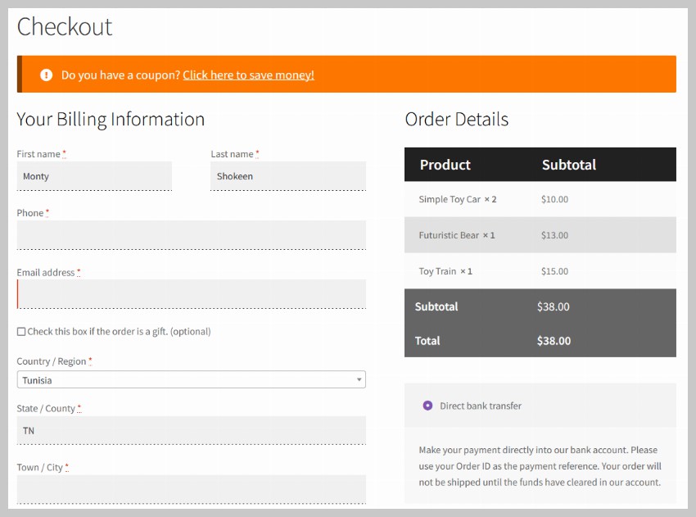Click the Last name field containing Shokeen
Viewport: 696px width, 517px height.
(x=287, y=176)
